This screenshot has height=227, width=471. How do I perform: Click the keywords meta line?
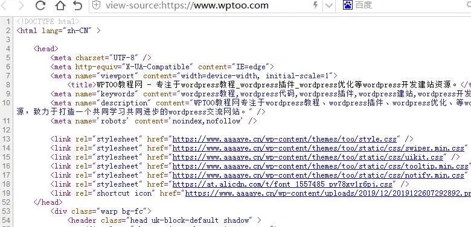coord(260,94)
